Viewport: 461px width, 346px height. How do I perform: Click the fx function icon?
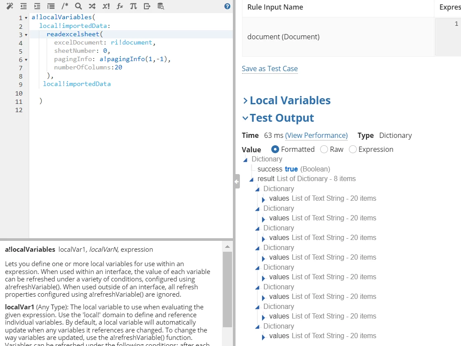120,6
